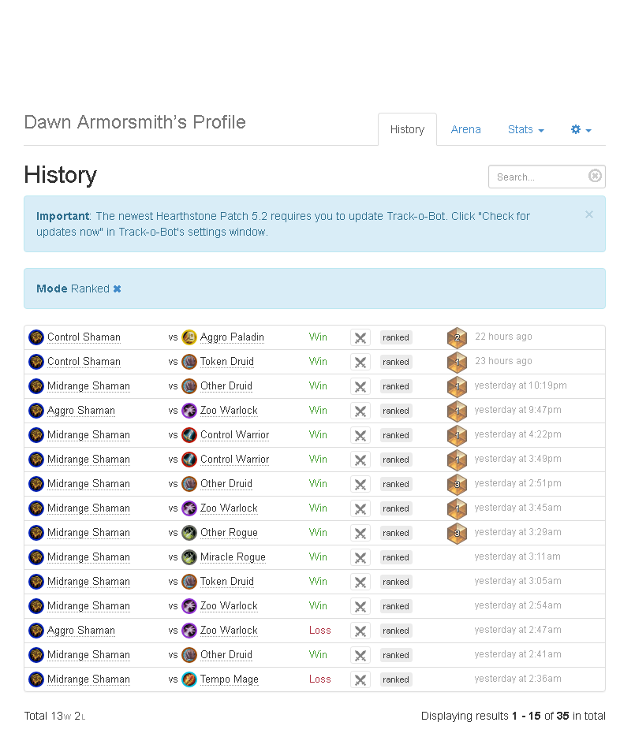Click the crossed swords icon beside Aggro Paladin
620x737 pixels.
point(360,337)
